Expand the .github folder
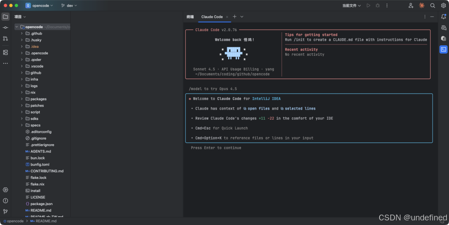 pos(22,34)
